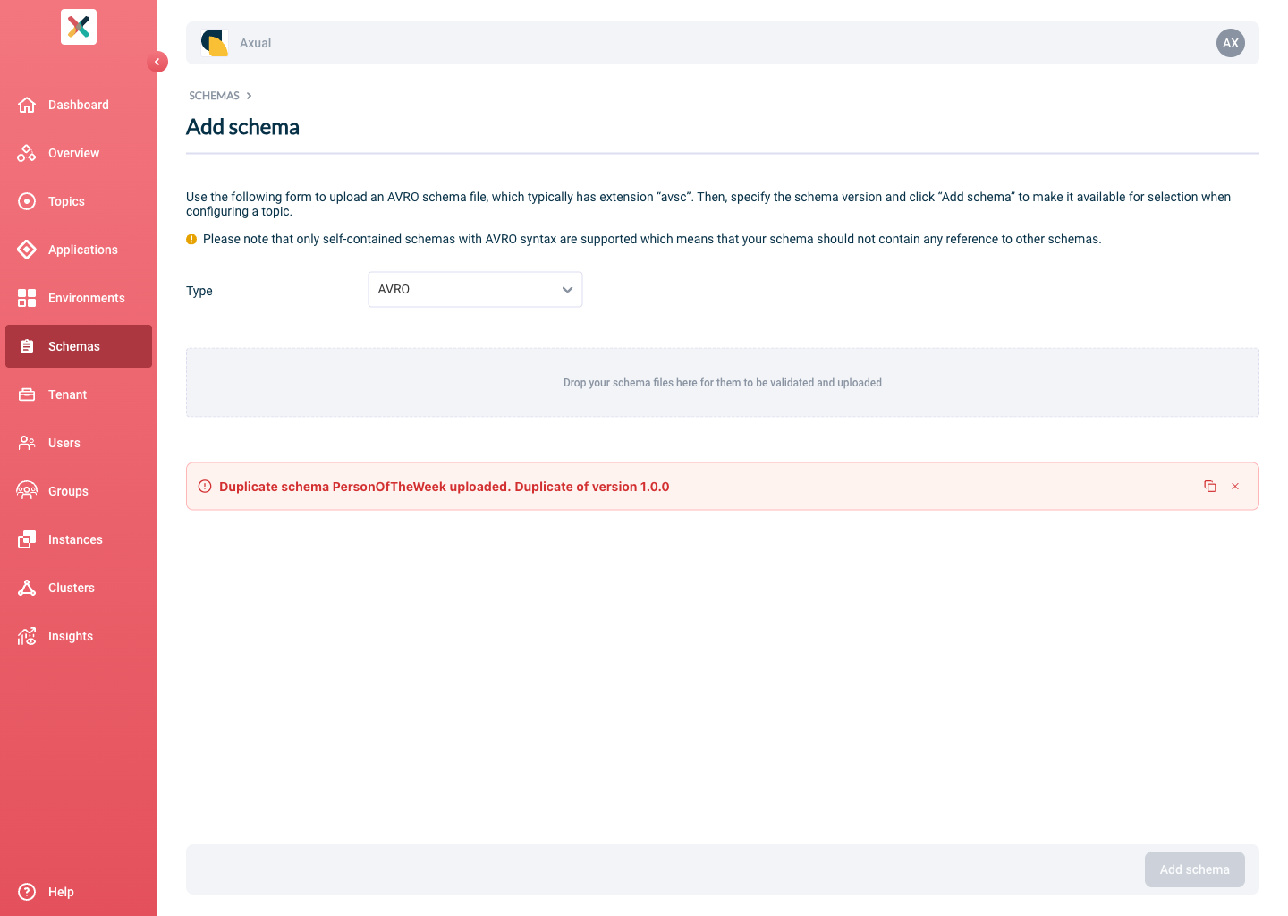Viewport: 1288px width, 916px height.
Task: Click the red error alert icon
Action: [x=205, y=487]
